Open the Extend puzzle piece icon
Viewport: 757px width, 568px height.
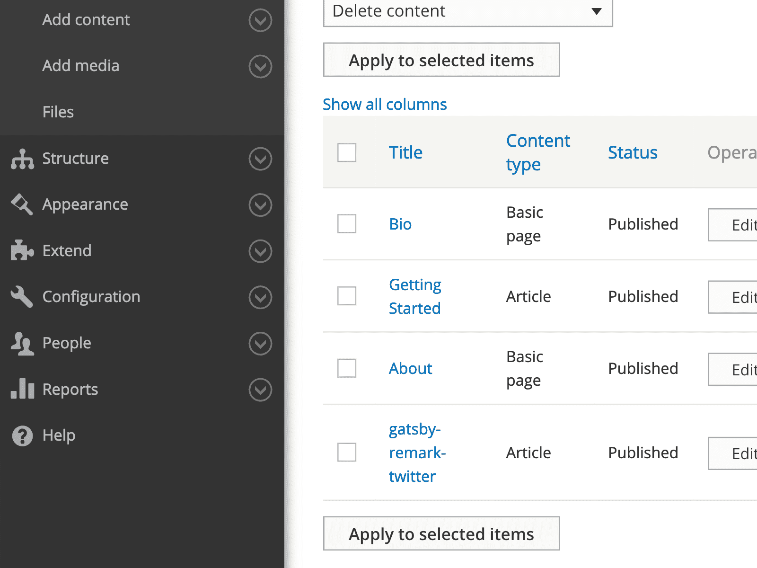point(22,250)
